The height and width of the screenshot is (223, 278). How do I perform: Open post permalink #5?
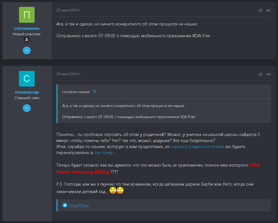tap(269, 10)
